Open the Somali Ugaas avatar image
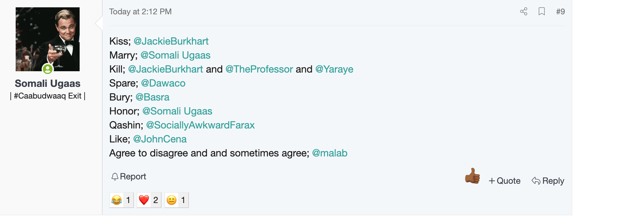 tap(48, 39)
